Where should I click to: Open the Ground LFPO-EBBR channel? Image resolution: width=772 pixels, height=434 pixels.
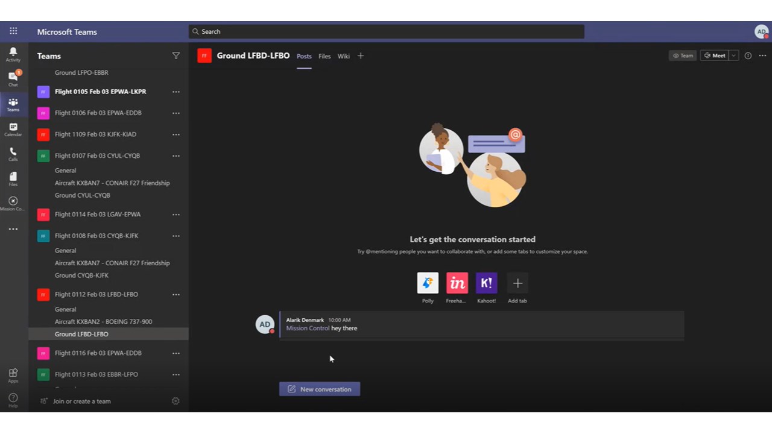click(81, 72)
